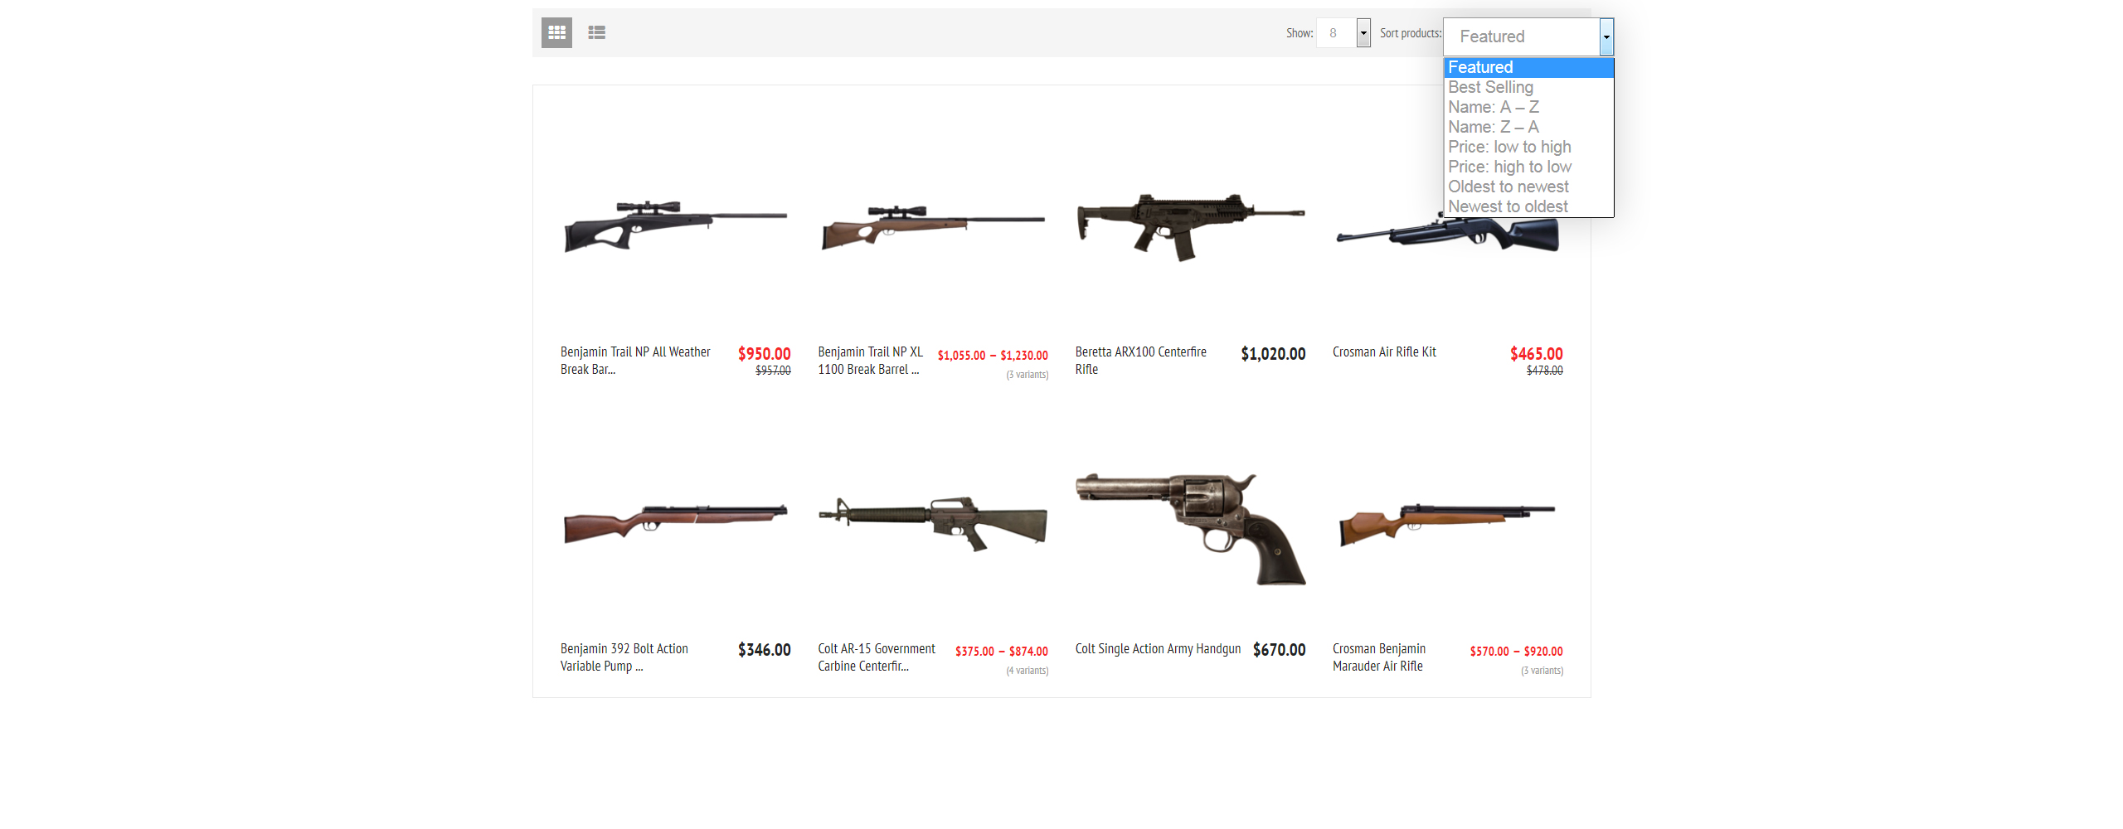Viewport: 2123px width, 829px height.
Task: Open Colt Single Action Army Handgun title link
Action: [1158, 649]
